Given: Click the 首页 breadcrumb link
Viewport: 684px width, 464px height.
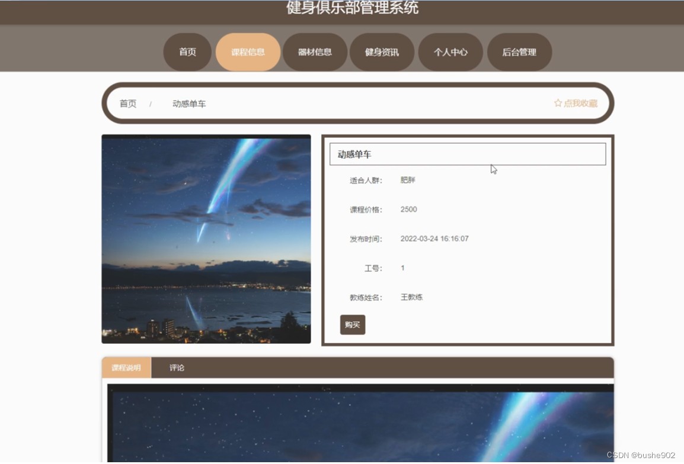Looking at the screenshot, I should click(x=128, y=104).
